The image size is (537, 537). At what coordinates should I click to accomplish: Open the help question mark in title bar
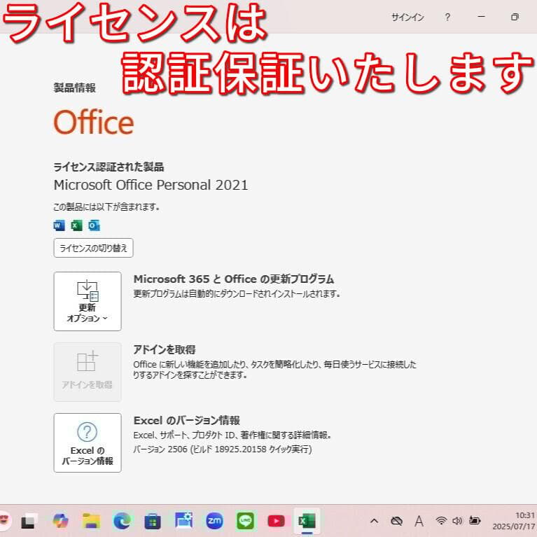[447, 17]
